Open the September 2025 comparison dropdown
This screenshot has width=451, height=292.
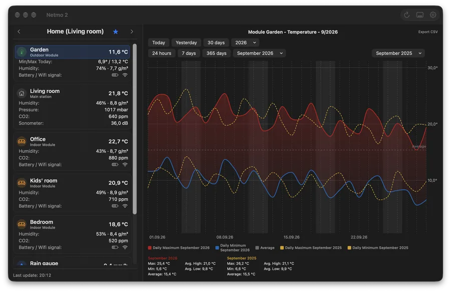(398, 53)
